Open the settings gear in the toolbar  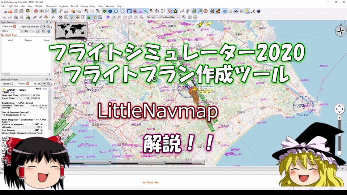196,17
